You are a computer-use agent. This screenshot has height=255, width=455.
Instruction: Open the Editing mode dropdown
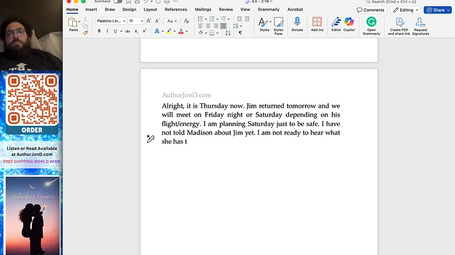tap(405, 10)
